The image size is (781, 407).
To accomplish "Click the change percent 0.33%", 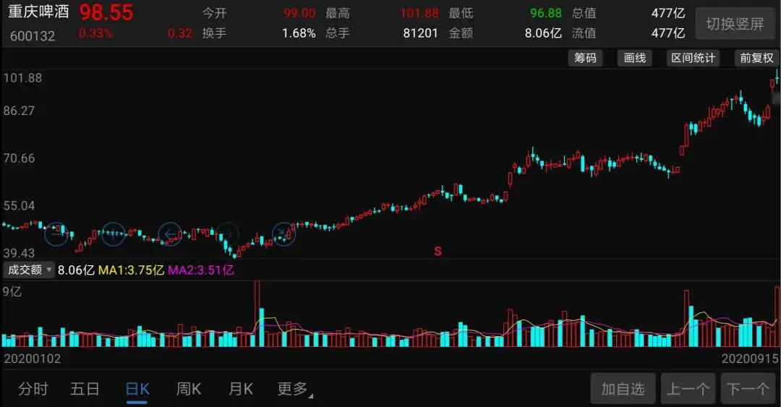I will coord(95,33).
